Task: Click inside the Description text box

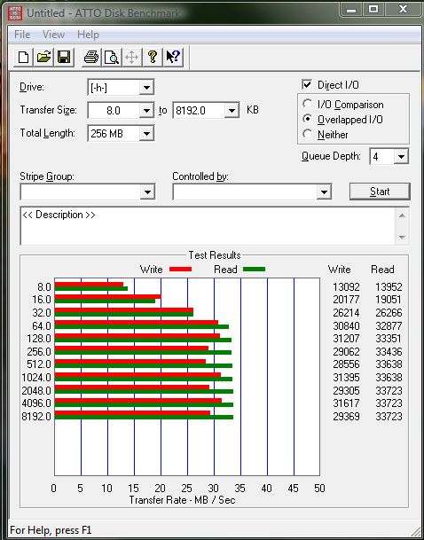Action: (x=208, y=226)
